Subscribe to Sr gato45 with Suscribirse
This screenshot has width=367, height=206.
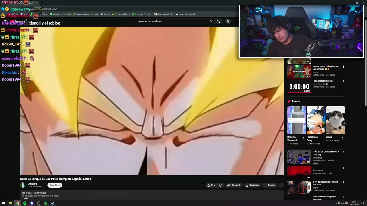54,185
